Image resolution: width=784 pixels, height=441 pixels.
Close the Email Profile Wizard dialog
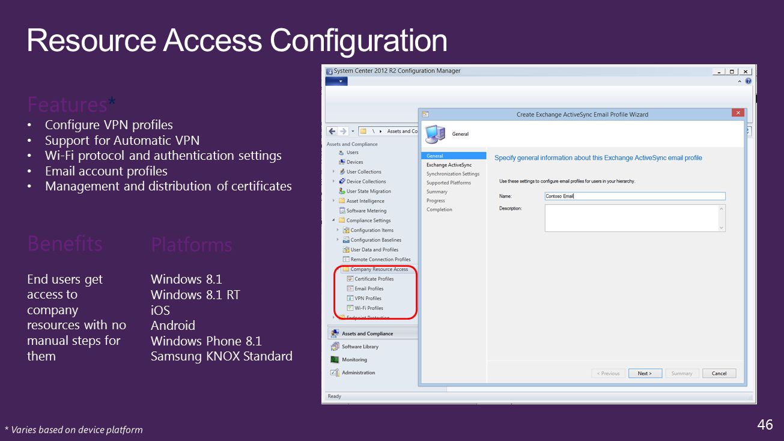coord(738,113)
